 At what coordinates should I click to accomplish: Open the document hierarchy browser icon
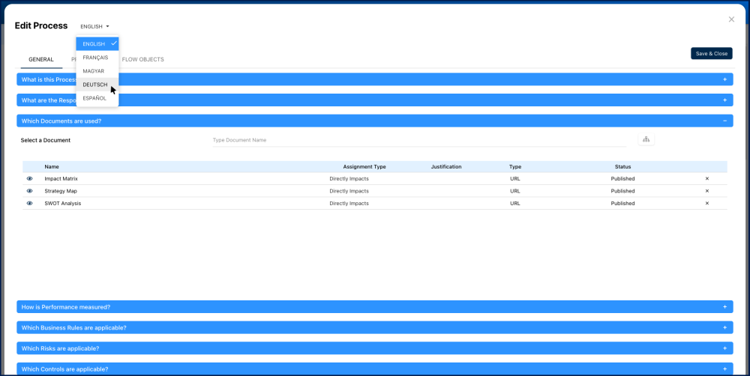pos(646,139)
